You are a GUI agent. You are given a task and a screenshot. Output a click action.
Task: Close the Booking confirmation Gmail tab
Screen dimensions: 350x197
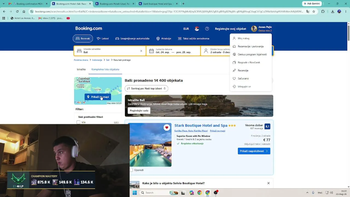pos(47,4)
